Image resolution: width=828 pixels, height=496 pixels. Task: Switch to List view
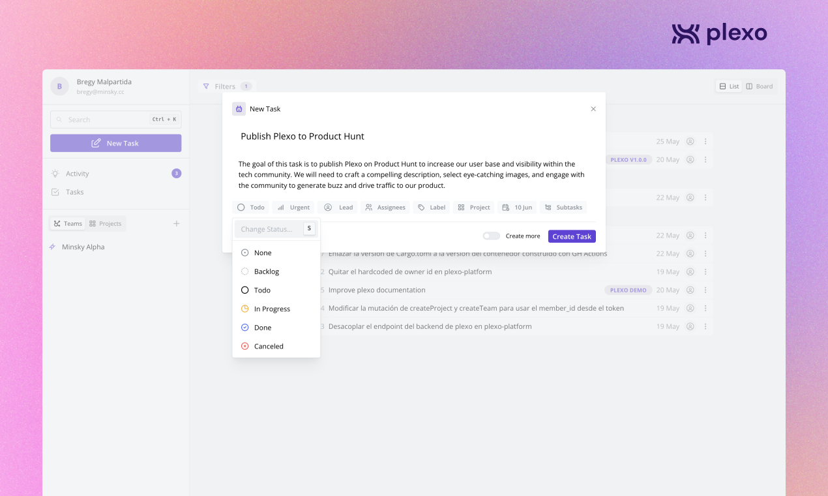pyautogui.click(x=729, y=86)
